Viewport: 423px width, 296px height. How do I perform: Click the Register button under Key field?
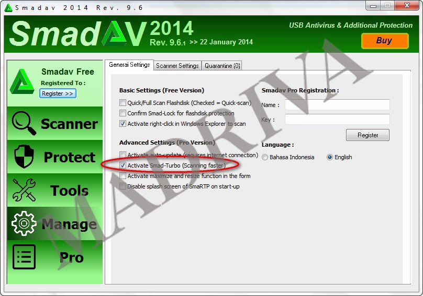[x=368, y=135]
